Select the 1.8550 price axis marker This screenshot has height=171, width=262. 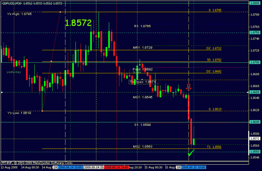[255, 152]
